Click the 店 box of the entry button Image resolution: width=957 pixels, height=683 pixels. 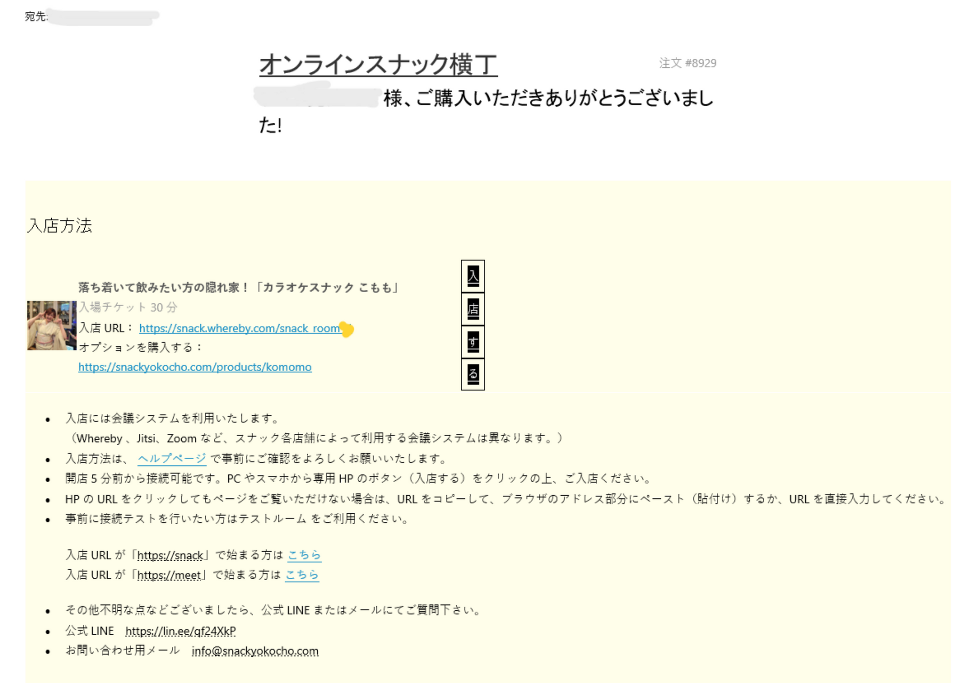(473, 309)
